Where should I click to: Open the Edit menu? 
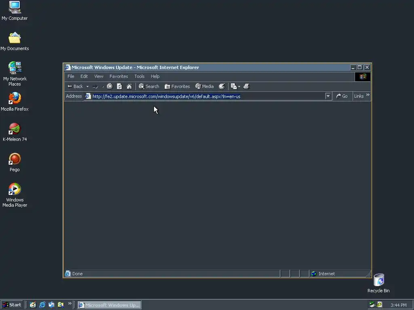click(x=84, y=76)
